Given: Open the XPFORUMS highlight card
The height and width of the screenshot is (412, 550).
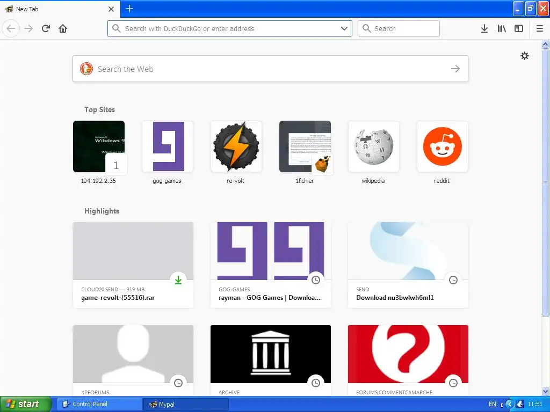Looking at the screenshot, I should pos(133,360).
